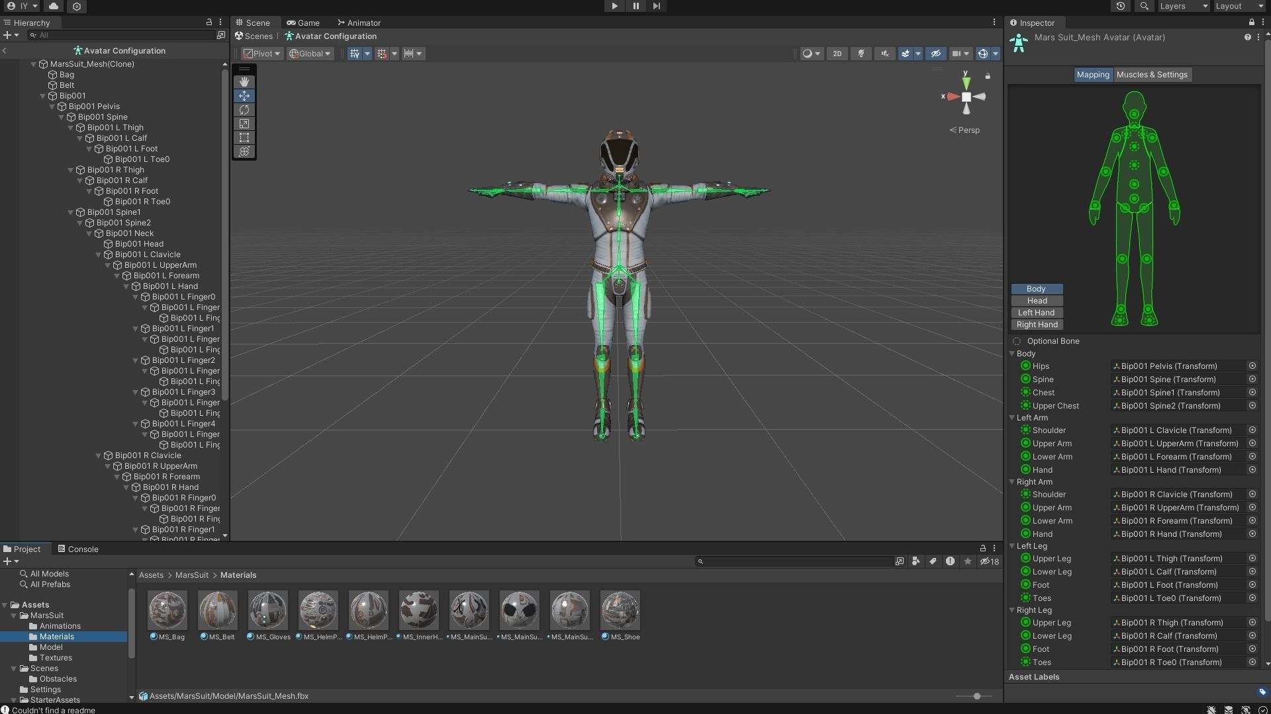
Task: Switch to the Console tab
Action: pos(77,549)
